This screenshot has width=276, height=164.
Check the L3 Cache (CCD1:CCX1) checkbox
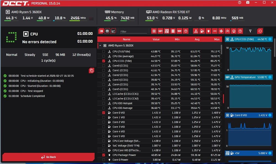(x=104, y=94)
